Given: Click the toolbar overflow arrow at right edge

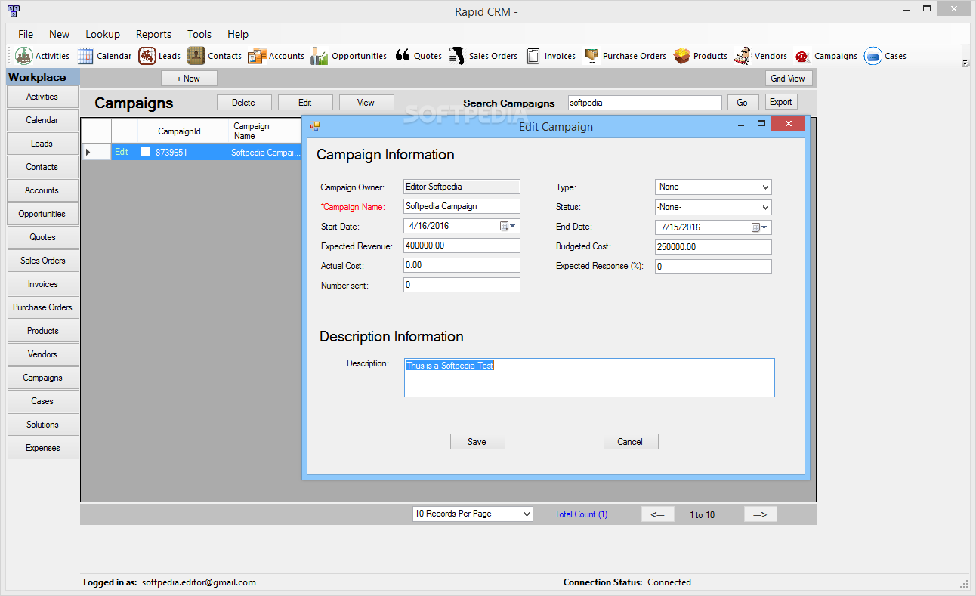Looking at the screenshot, I should coord(965,64).
